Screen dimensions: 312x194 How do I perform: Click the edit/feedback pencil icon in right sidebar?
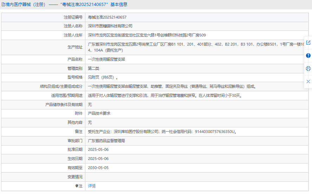(x=308, y=42)
